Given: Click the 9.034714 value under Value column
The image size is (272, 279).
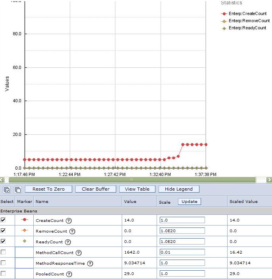Looking at the screenshot, I should [x=134, y=263].
